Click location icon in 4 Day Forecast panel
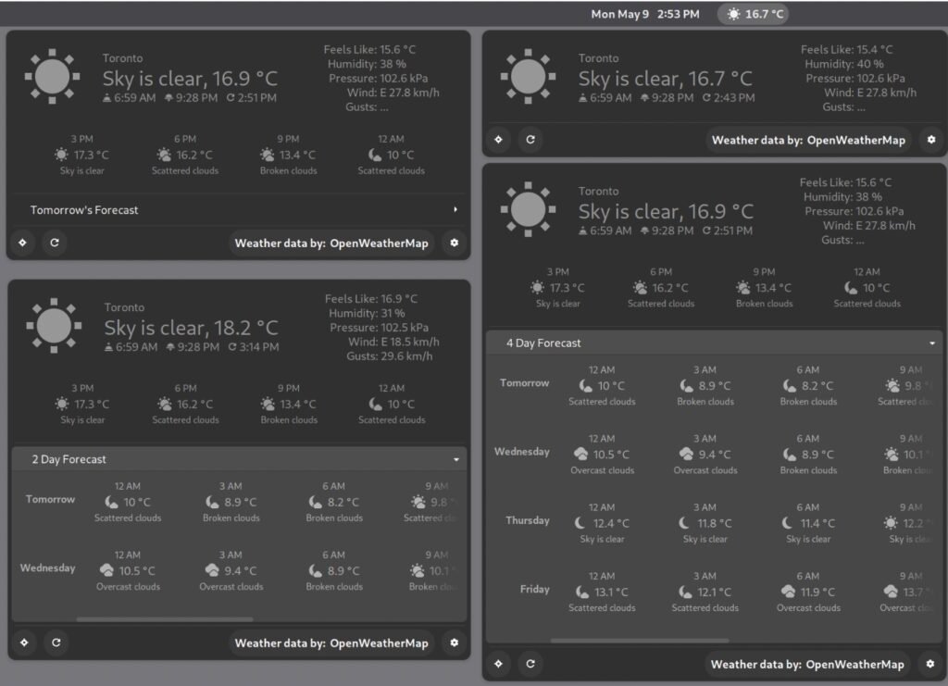948x686 pixels. pyautogui.click(x=498, y=664)
